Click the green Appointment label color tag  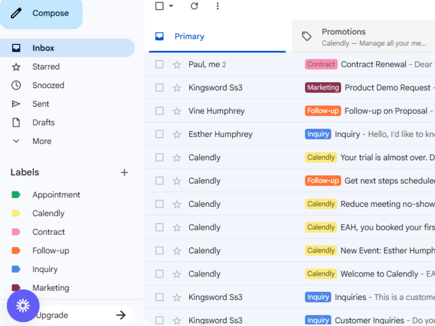16,195
